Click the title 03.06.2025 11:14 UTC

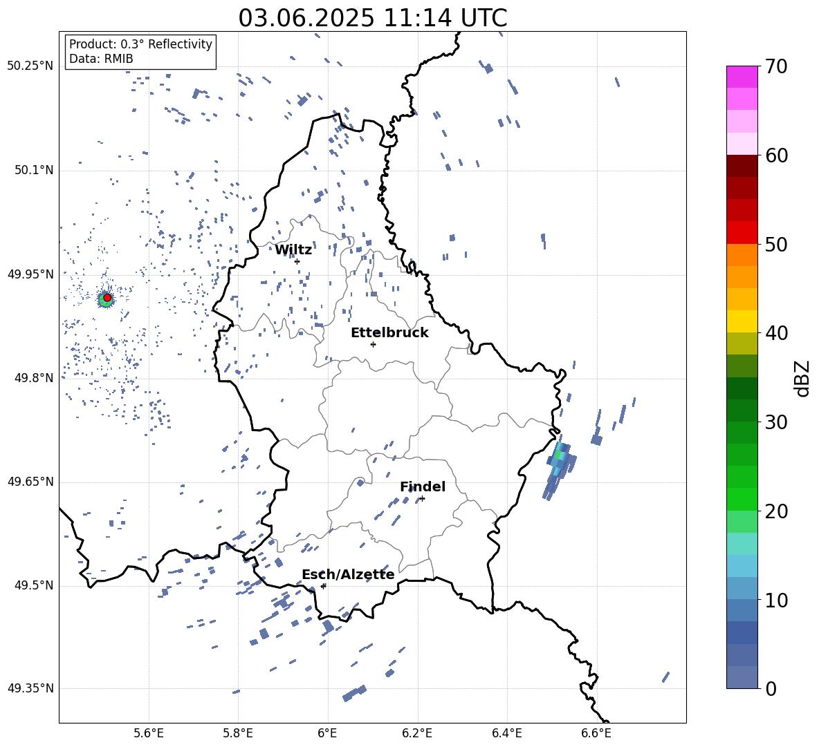click(373, 18)
